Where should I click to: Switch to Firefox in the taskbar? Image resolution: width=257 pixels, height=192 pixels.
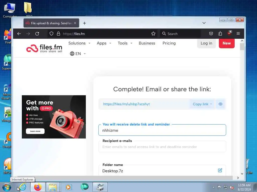pos(38,187)
